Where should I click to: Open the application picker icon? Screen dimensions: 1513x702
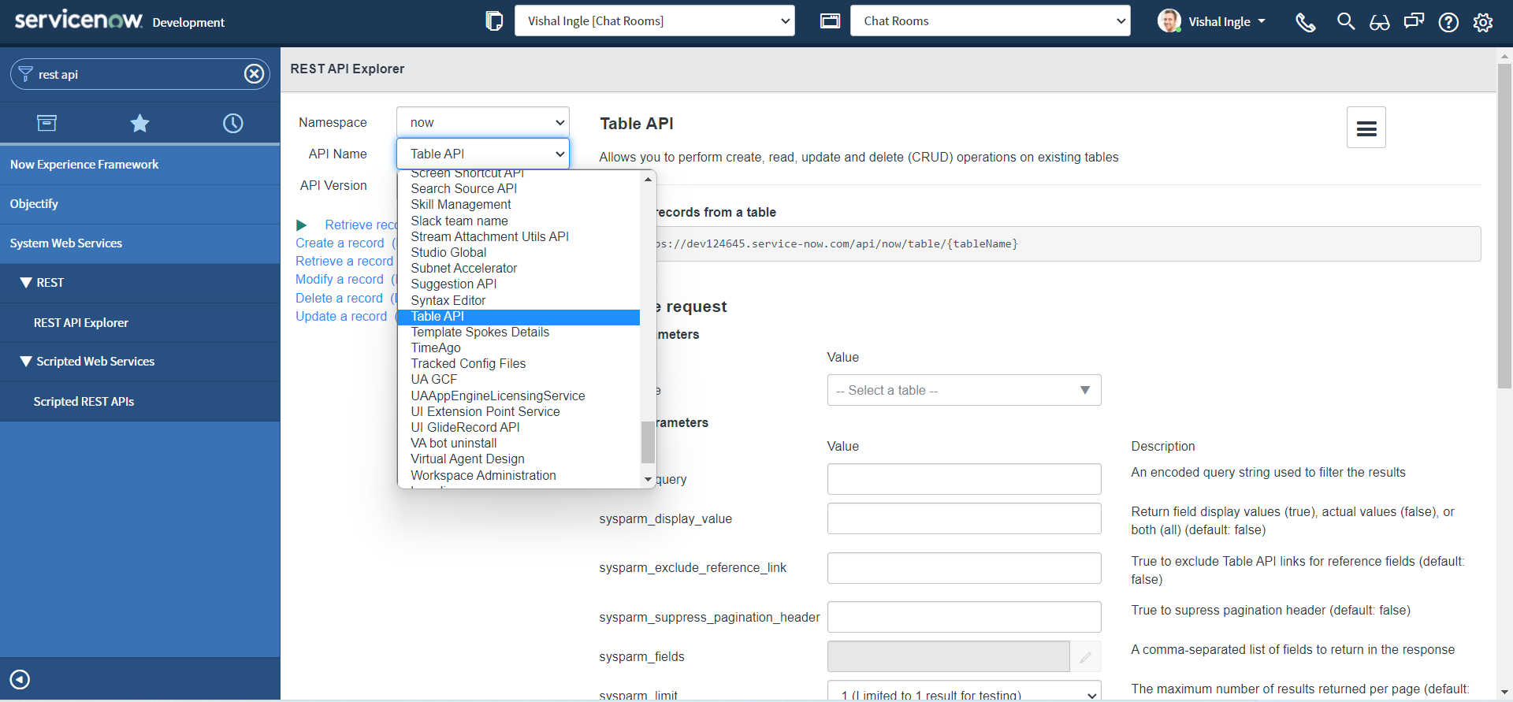(830, 21)
